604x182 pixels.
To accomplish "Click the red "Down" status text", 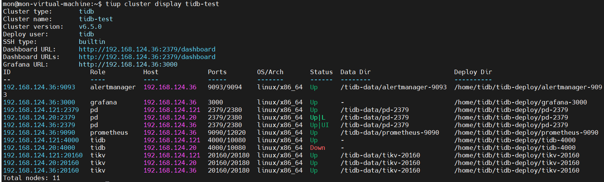I will click(317, 148).
